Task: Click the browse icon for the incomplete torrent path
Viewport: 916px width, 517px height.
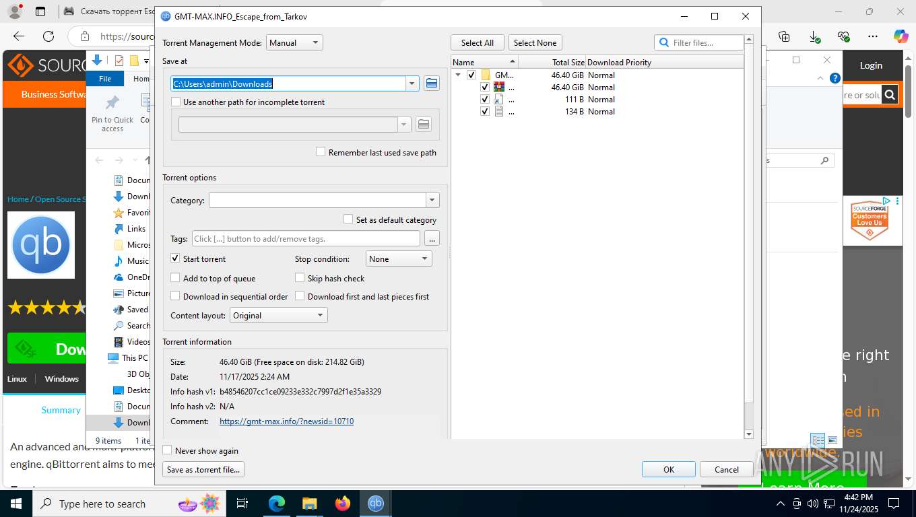Action: point(424,125)
